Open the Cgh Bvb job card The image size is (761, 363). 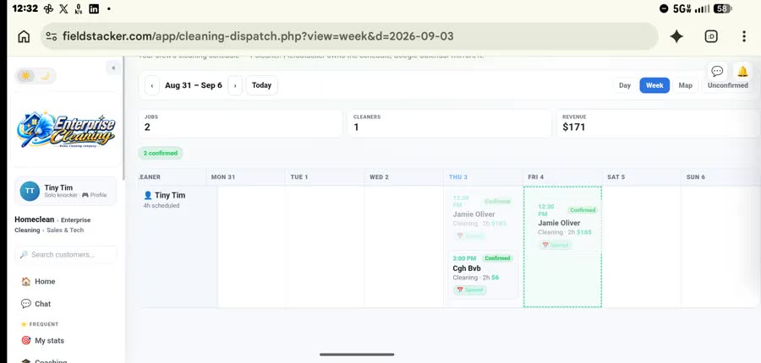point(484,274)
